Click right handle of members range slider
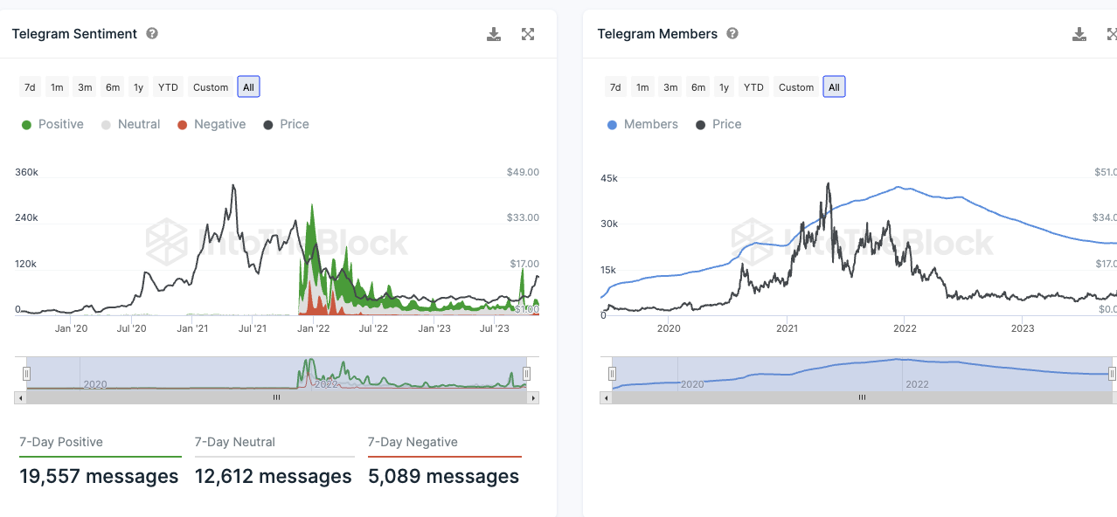 tap(1112, 374)
